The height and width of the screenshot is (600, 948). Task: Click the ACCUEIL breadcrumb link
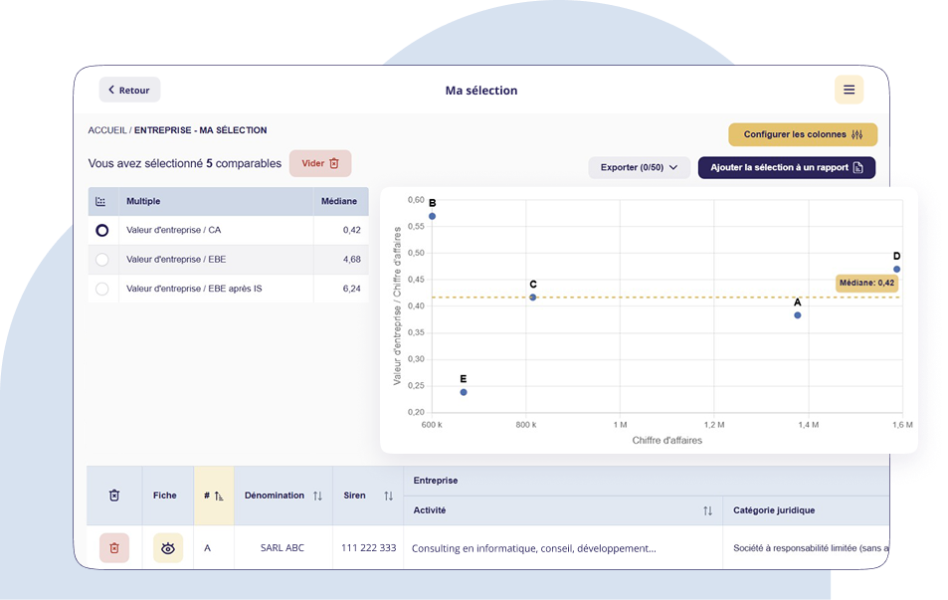pyautogui.click(x=107, y=130)
